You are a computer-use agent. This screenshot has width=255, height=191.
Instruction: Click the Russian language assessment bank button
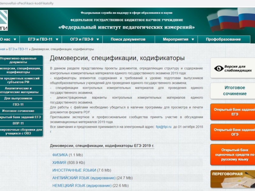pos(233,154)
